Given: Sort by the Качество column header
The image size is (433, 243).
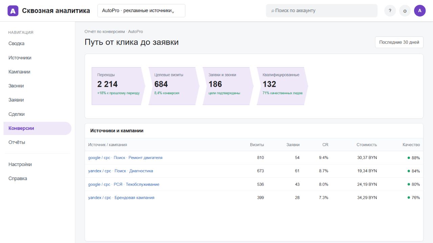Looking at the screenshot, I should click(411, 144).
